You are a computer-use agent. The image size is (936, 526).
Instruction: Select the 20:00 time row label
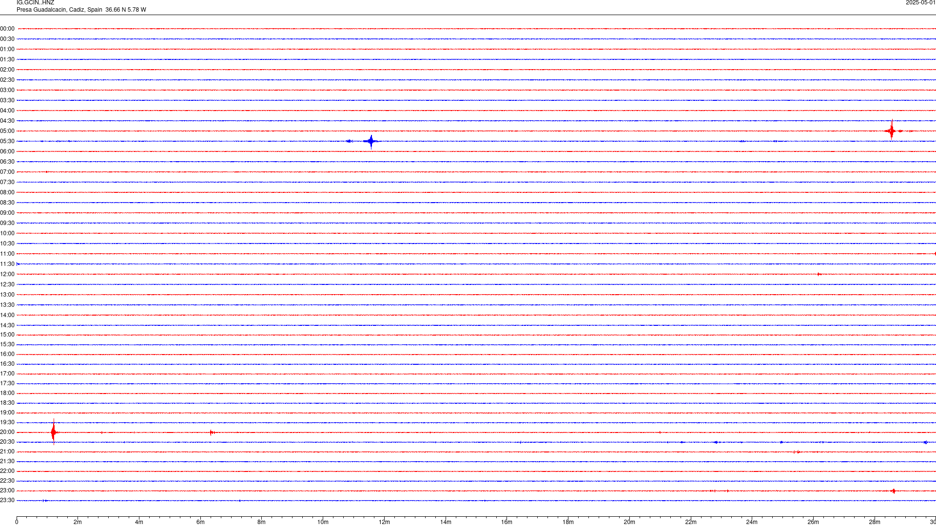[x=7, y=432]
